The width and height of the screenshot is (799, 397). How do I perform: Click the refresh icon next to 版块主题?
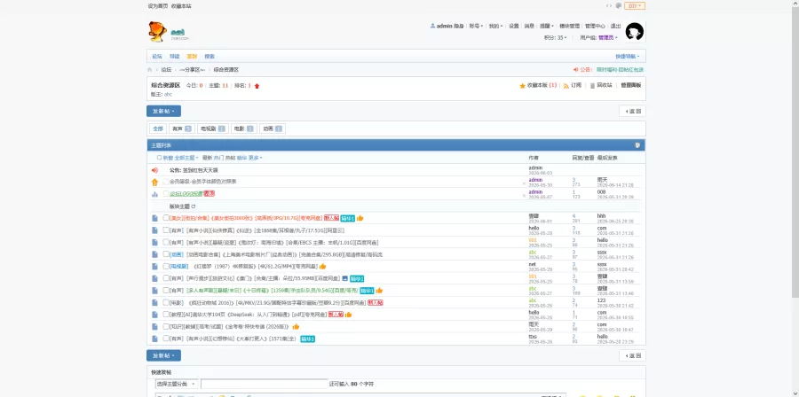pyautogui.click(x=194, y=206)
